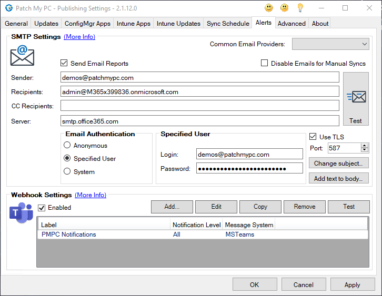Click the Sender email field
This screenshot has height=296, width=382.
coord(200,77)
